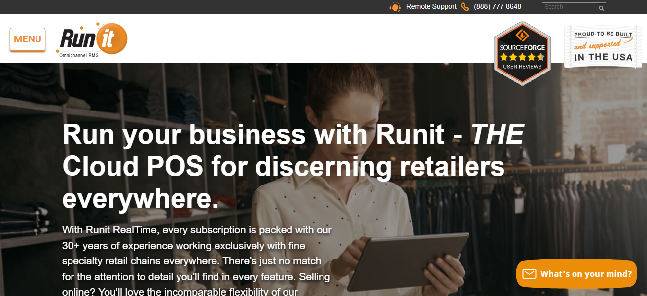Click the SourceForge flame diamond logo
The image size is (647, 296).
point(522,35)
